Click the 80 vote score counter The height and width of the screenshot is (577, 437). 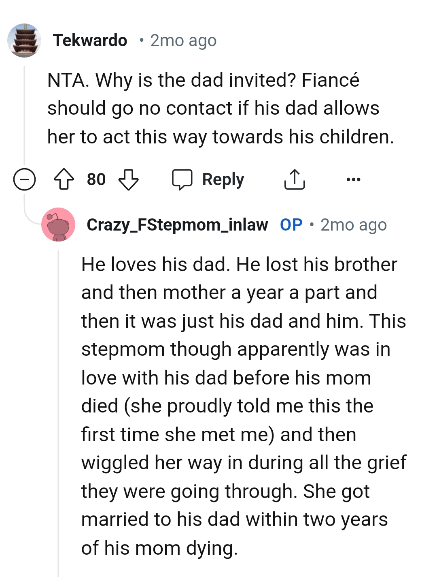click(x=95, y=180)
